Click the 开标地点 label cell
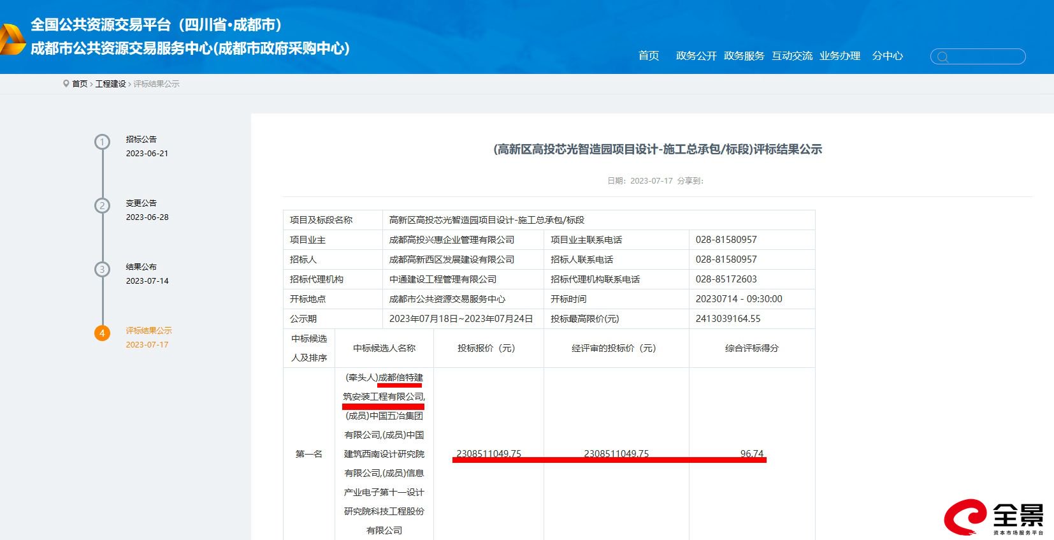The image size is (1054, 540). 333,299
